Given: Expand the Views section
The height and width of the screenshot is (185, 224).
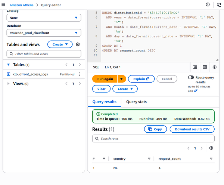Looking at the screenshot, I should click(x=9, y=83).
